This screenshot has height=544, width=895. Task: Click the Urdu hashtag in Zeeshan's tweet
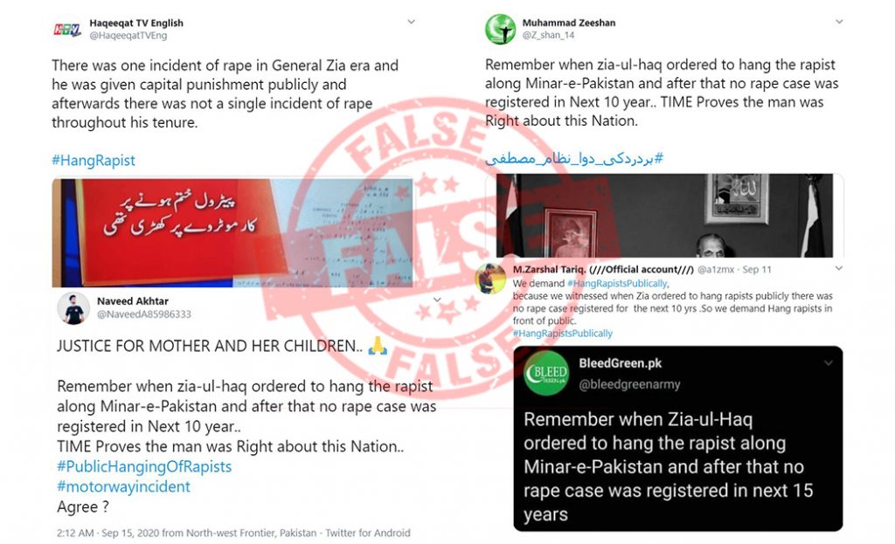tap(574, 158)
